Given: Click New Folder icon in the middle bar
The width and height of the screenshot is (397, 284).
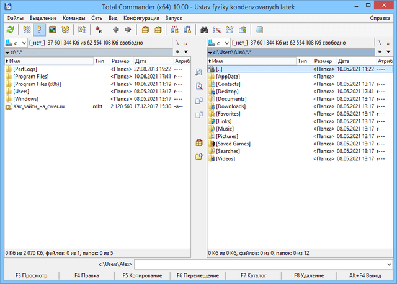Looking at the screenshot, I should 198,157.
